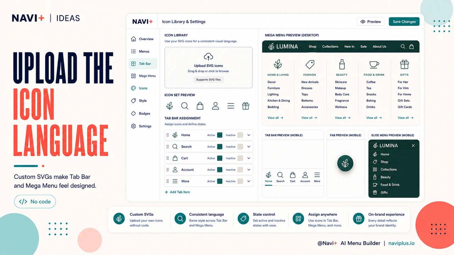Viewport: 454px width, 255px height.
Task: Open Cart row Inactive color swatch
Action: click(240, 158)
